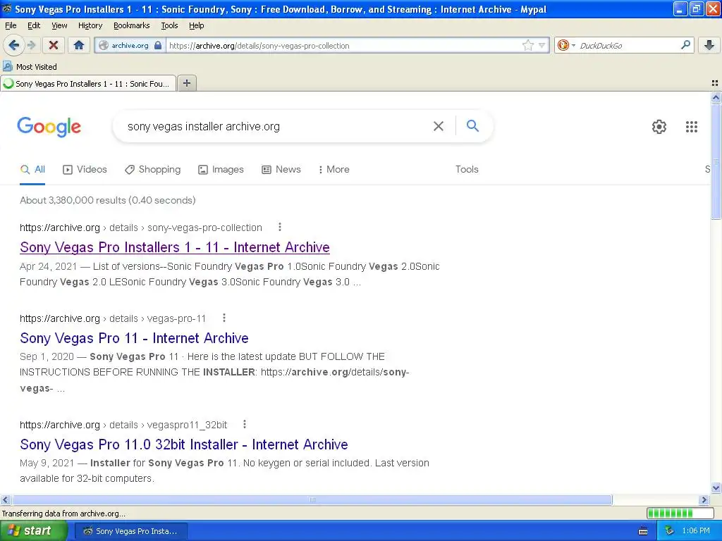Viewport: 722px width, 541px height.
Task: Click the archive.org vegaspro11_32bit breadcrumb URL
Action: click(123, 425)
